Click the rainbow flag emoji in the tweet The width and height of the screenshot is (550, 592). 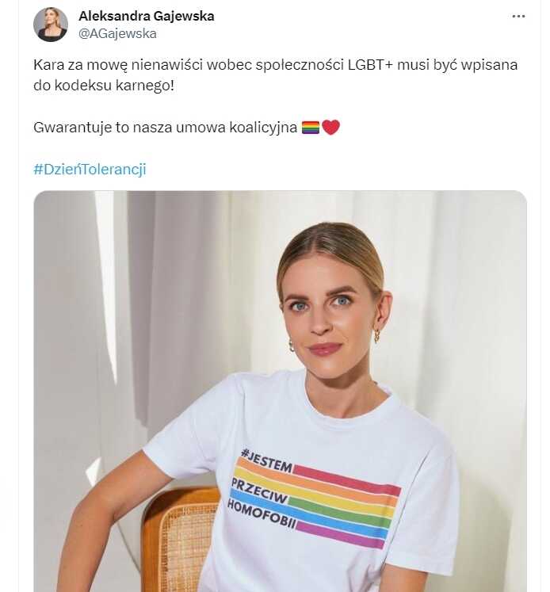(311, 128)
